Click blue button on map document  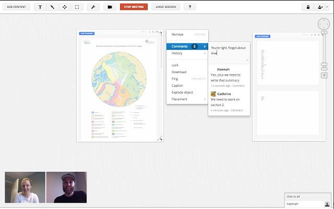(x=87, y=33)
